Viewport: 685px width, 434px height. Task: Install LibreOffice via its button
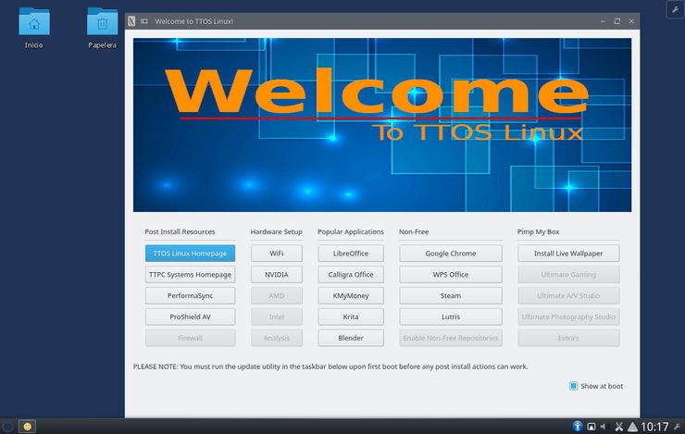351,254
